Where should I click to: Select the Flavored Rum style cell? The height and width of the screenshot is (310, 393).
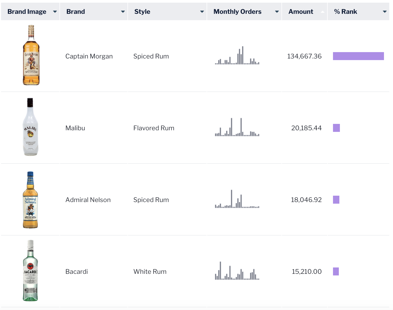click(x=154, y=128)
